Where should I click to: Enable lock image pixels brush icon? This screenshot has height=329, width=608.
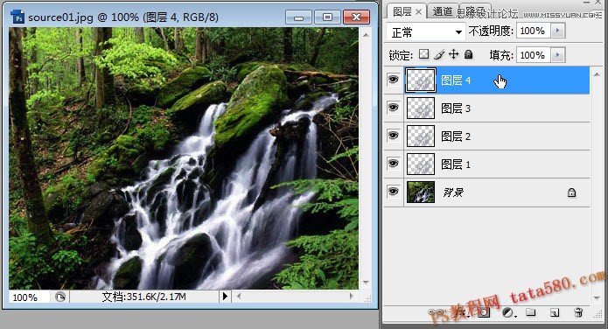[439, 54]
